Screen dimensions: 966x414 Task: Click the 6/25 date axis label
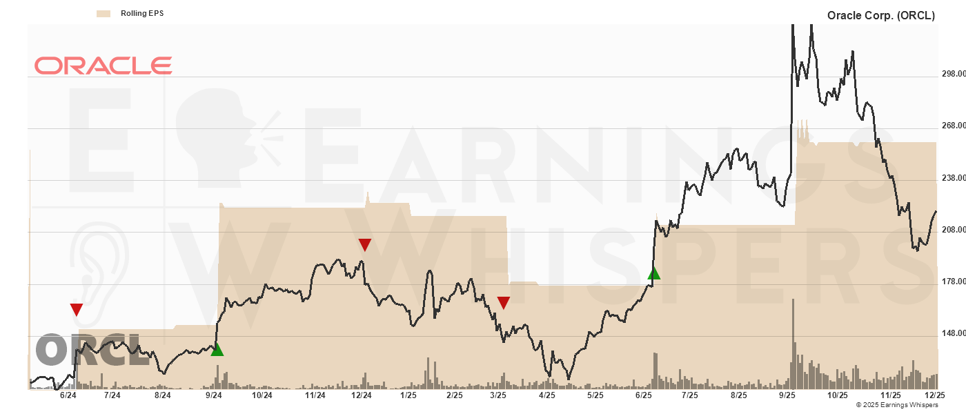(x=643, y=395)
